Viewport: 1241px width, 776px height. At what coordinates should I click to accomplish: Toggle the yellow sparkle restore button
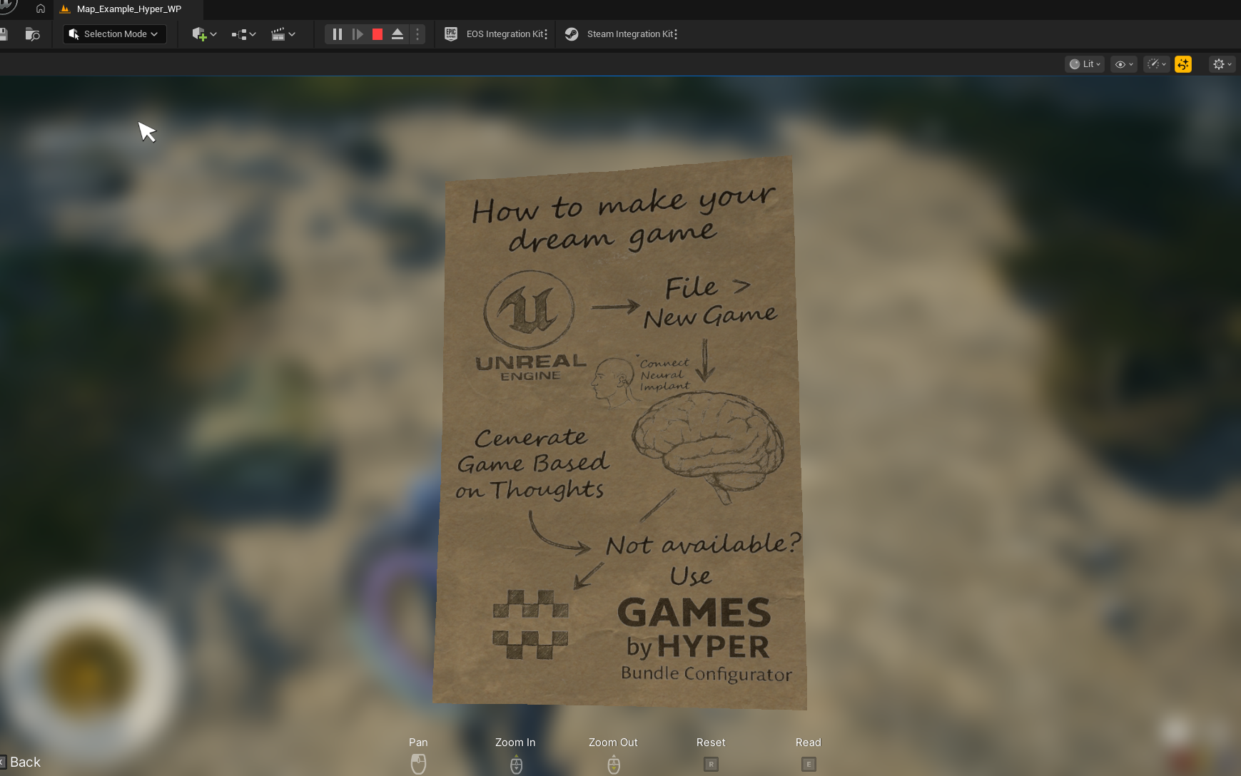[x=1183, y=64]
